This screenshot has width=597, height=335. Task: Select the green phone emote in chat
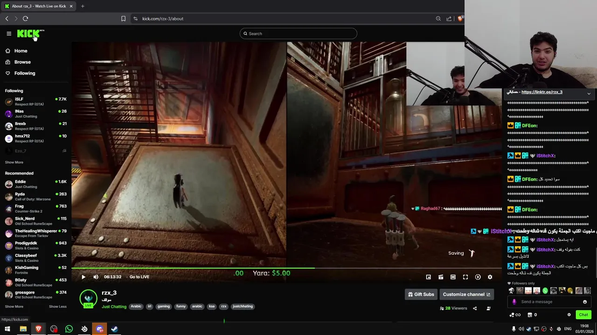coord(545,291)
